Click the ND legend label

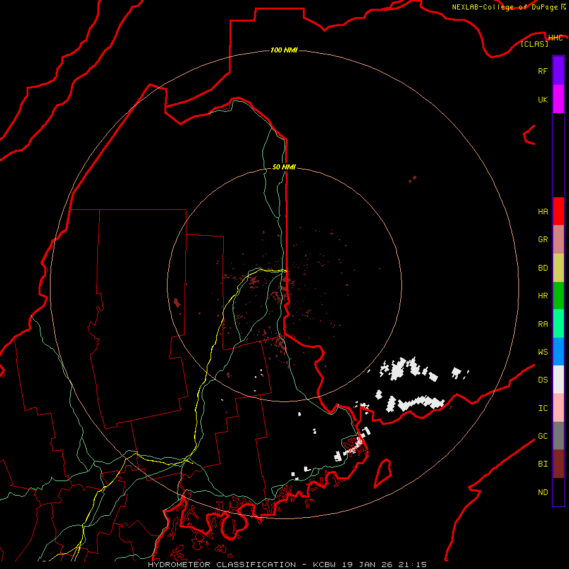pos(543,493)
